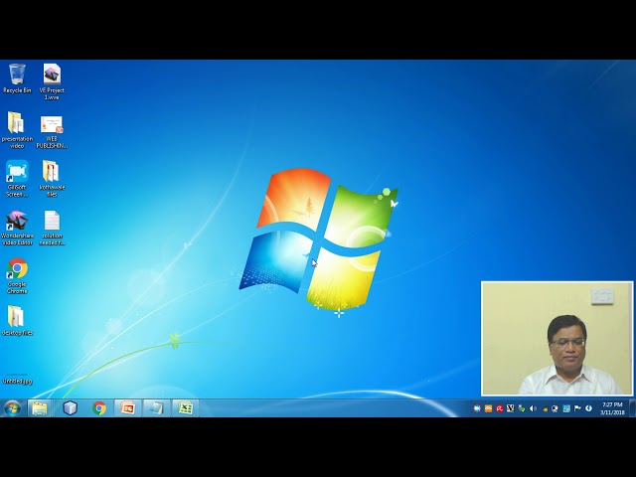Switch to the Notepad taskbar button
The height and width of the screenshot is (477, 636).
157,408
